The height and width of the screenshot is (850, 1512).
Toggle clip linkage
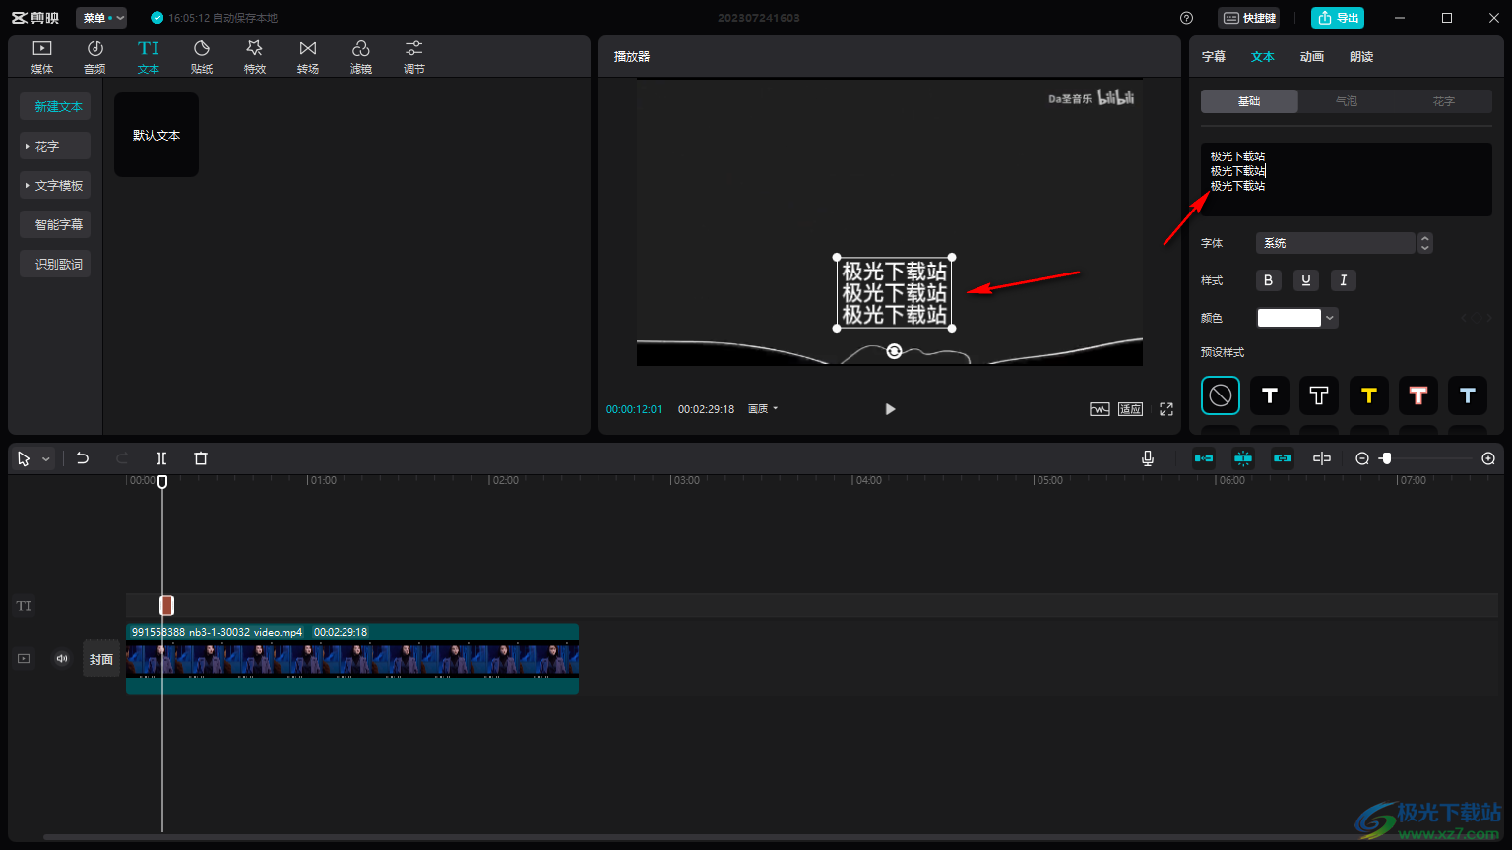[1283, 458]
